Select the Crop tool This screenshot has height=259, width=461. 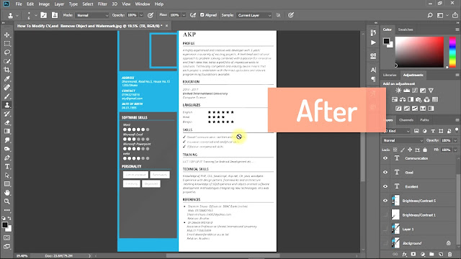tap(7, 70)
